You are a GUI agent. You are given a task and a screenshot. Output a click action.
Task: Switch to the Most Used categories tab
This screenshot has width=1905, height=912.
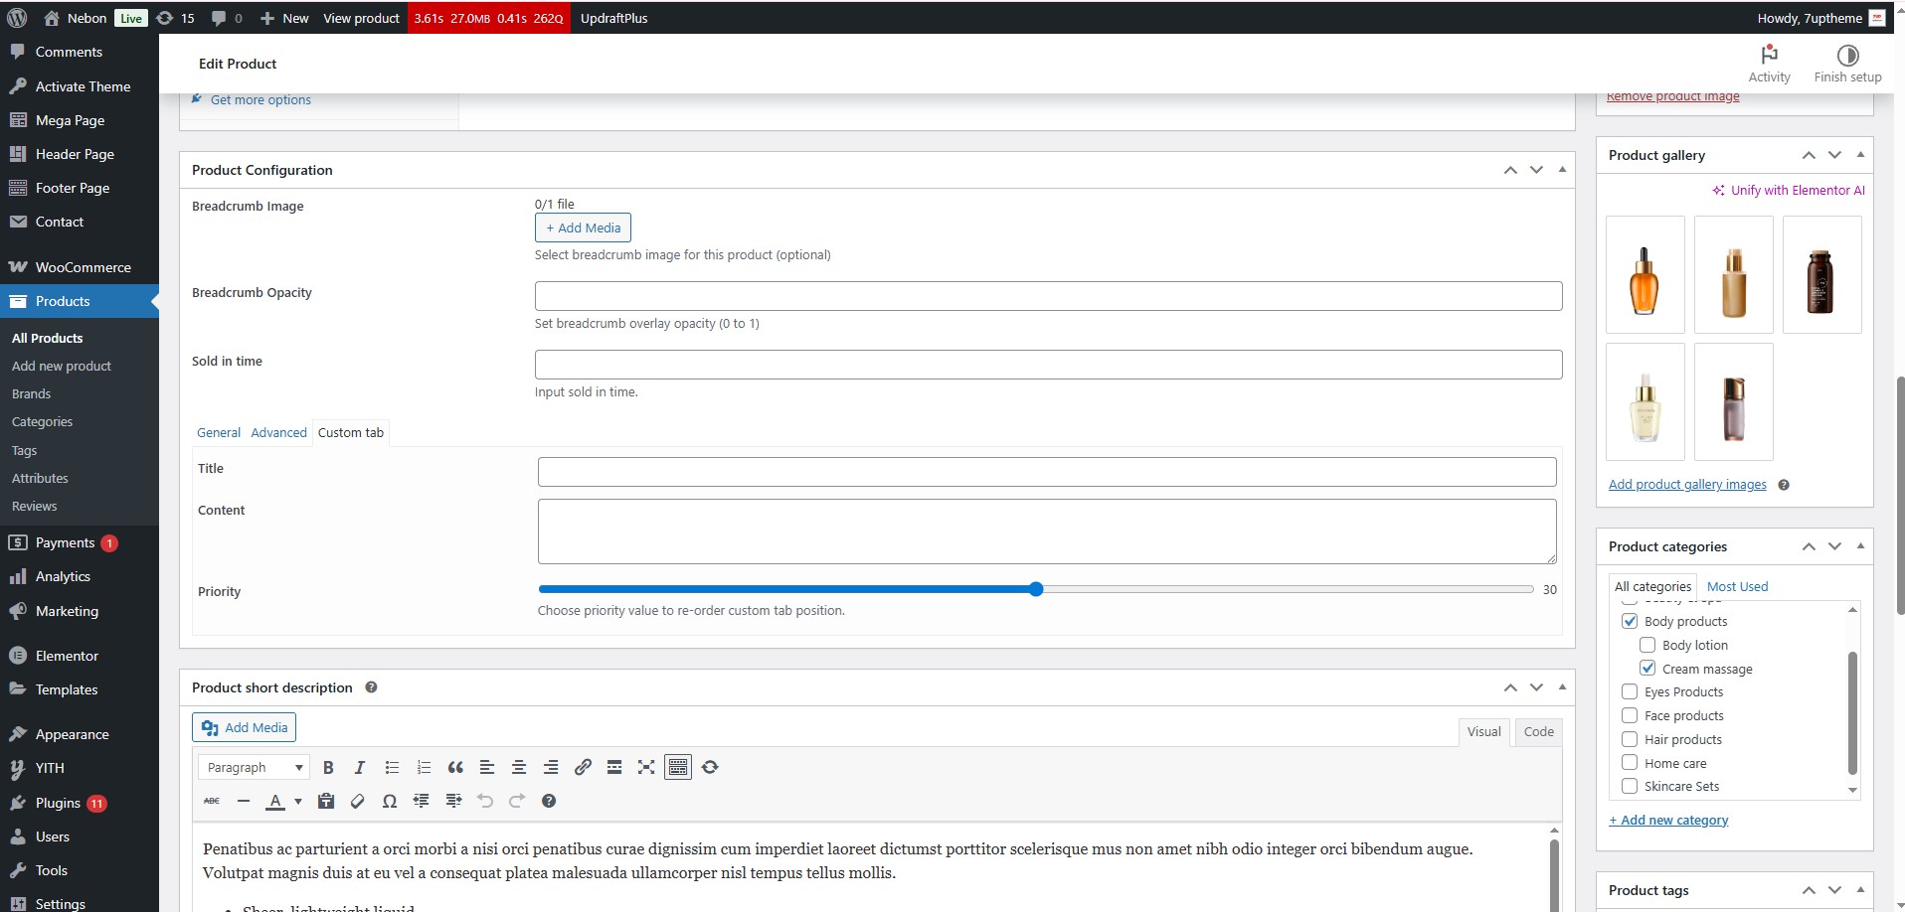click(1737, 586)
